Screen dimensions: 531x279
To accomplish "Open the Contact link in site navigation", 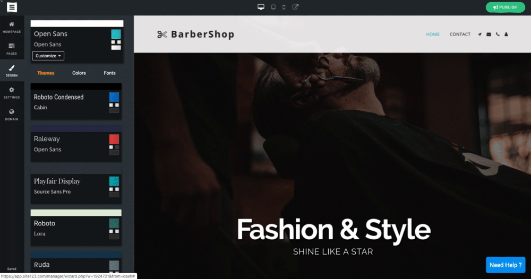I will [x=460, y=34].
